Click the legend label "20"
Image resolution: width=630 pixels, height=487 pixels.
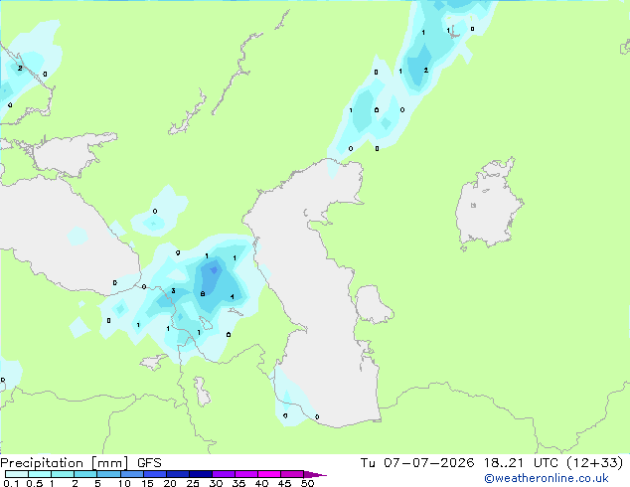pos(170,483)
